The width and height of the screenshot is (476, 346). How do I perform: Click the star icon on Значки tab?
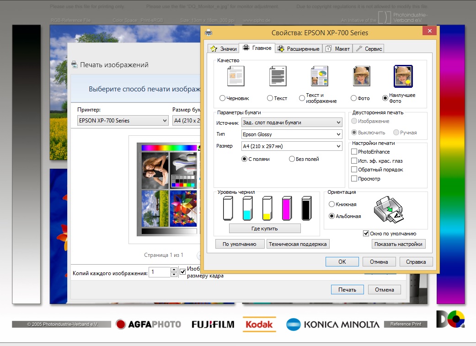[214, 48]
